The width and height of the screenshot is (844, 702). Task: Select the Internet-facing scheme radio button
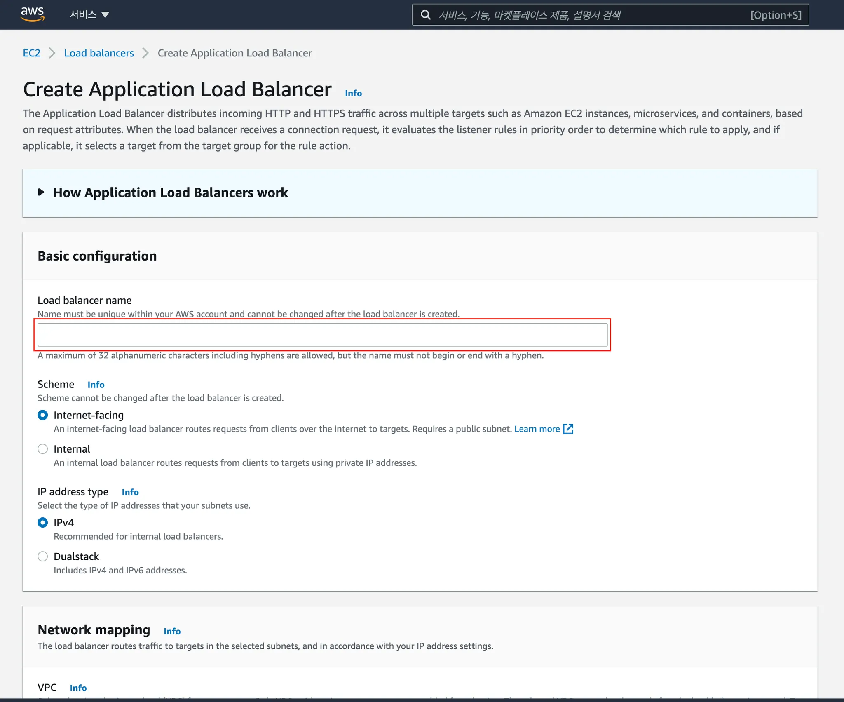pos(43,415)
